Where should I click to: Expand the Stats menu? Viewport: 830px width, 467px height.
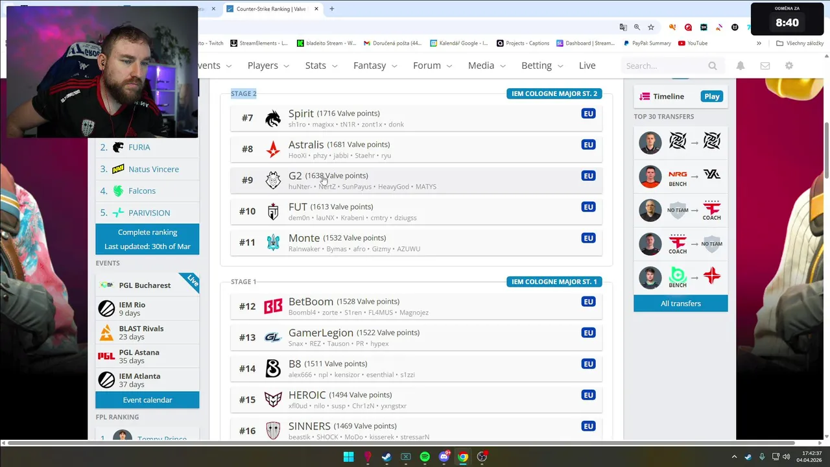tap(322, 66)
